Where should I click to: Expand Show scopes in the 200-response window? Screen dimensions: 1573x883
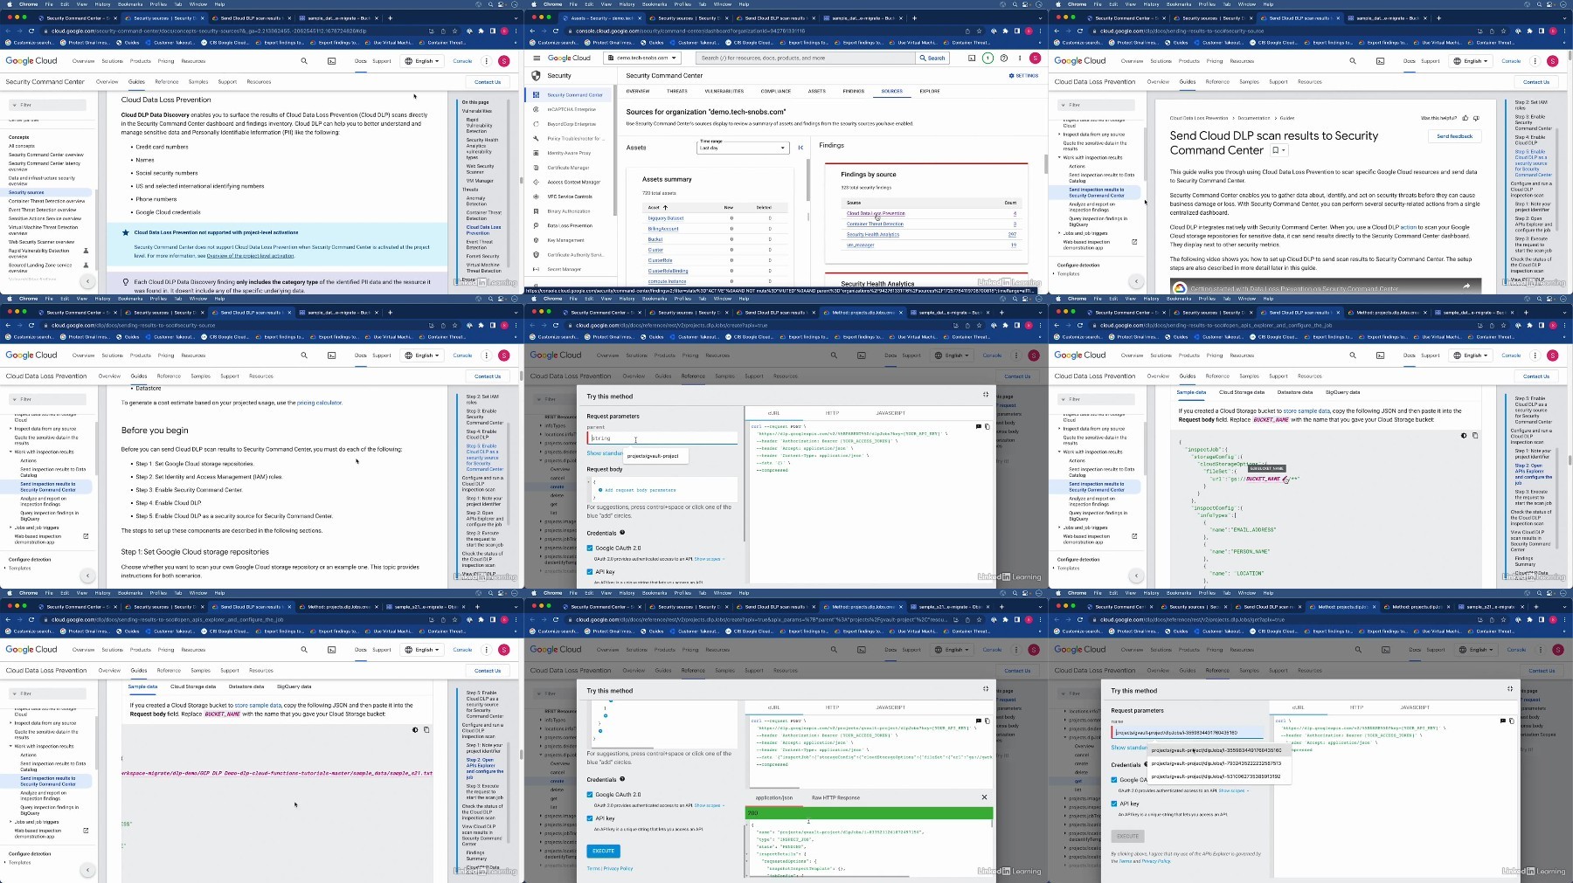[709, 805]
